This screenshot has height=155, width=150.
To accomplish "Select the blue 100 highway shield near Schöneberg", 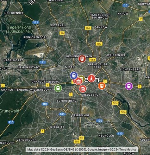I will tap(45, 104).
